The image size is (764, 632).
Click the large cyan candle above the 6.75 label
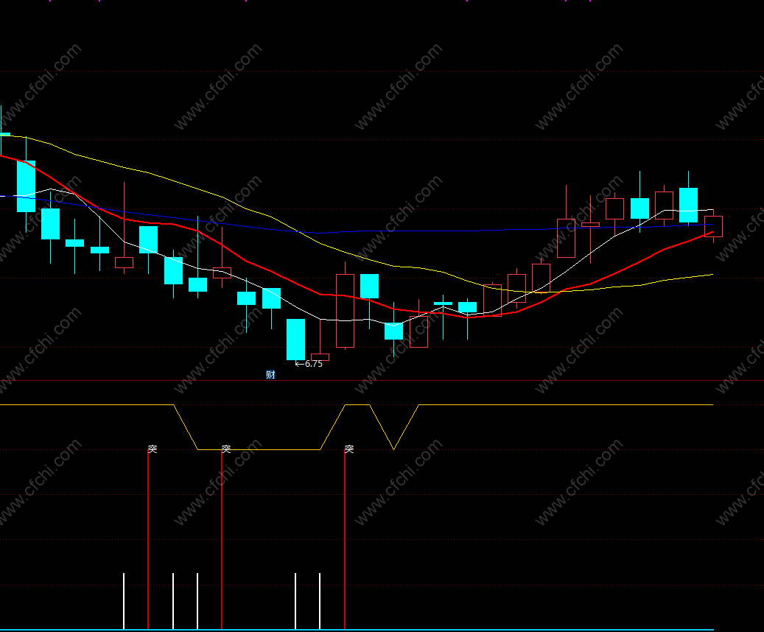[295, 340]
